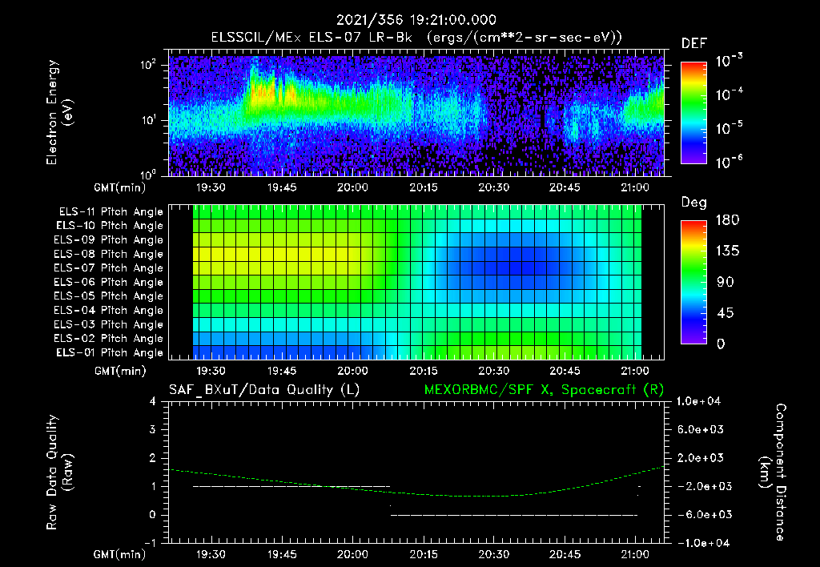Click the 10^-3 value on the DEF scale
The height and width of the screenshot is (567, 820).
pyautogui.click(x=729, y=60)
